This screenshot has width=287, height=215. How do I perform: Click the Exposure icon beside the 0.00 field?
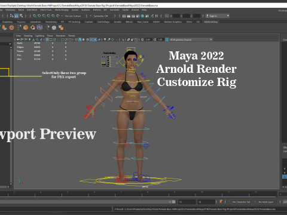142,39
